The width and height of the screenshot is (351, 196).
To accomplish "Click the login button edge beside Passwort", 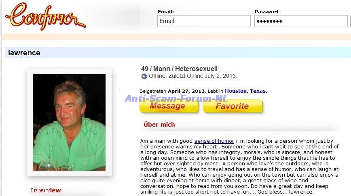I will pos(350,21).
